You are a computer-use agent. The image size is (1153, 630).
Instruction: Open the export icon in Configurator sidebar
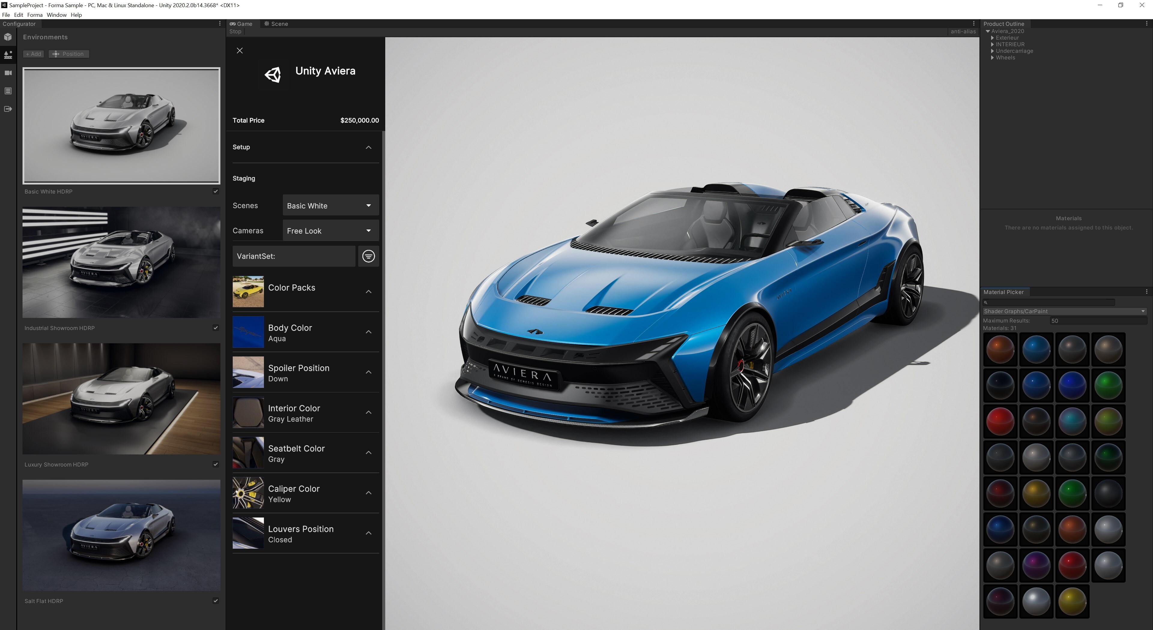pos(8,109)
